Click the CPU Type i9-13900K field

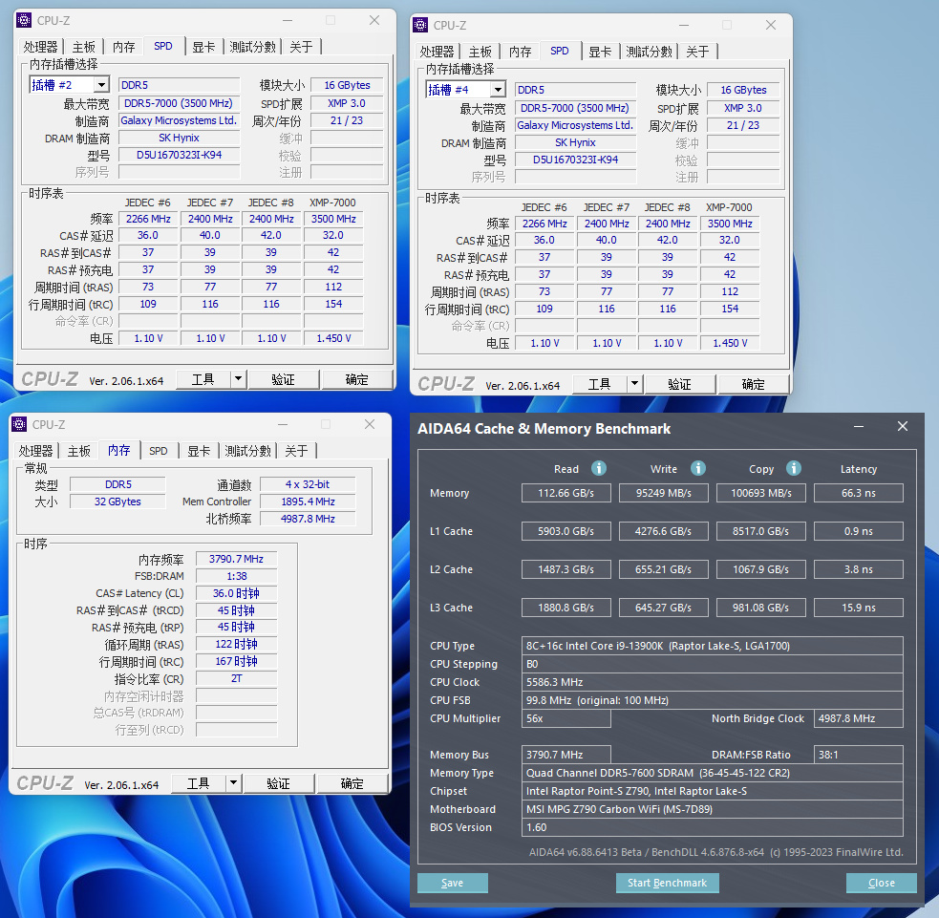point(712,646)
